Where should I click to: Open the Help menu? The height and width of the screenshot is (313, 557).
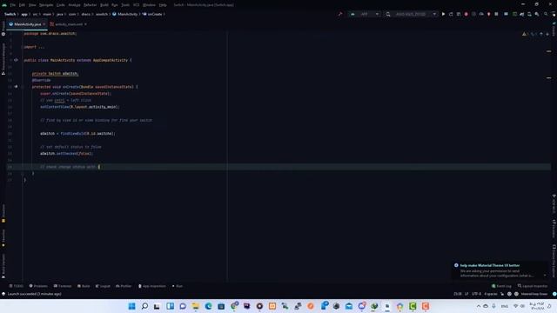click(x=163, y=5)
